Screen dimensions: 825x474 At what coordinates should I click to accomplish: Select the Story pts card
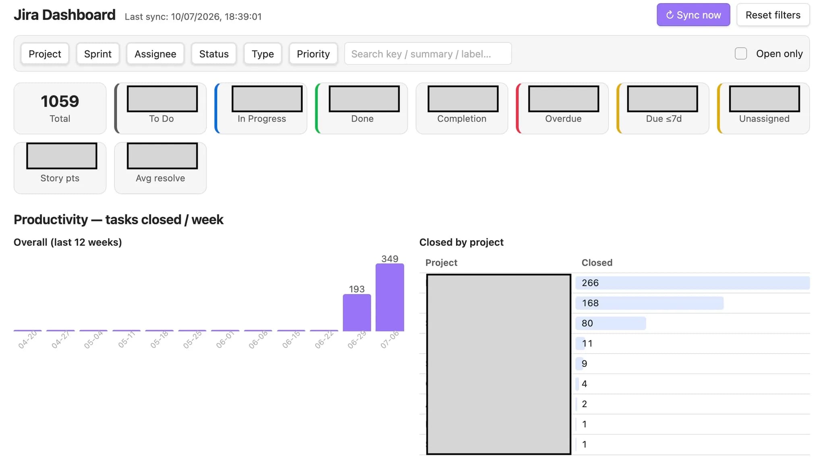click(60, 168)
